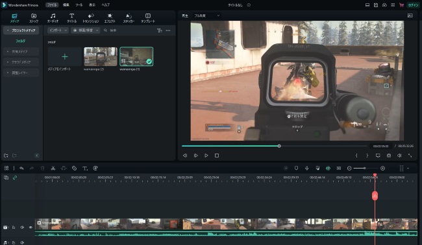Adjust preview volume with the speaker icon

click(399, 156)
